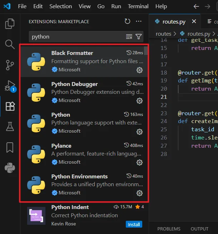Open the Python view in activity bar
Image resolution: width=218 pixels, height=234 pixels.
[x=10, y=168]
